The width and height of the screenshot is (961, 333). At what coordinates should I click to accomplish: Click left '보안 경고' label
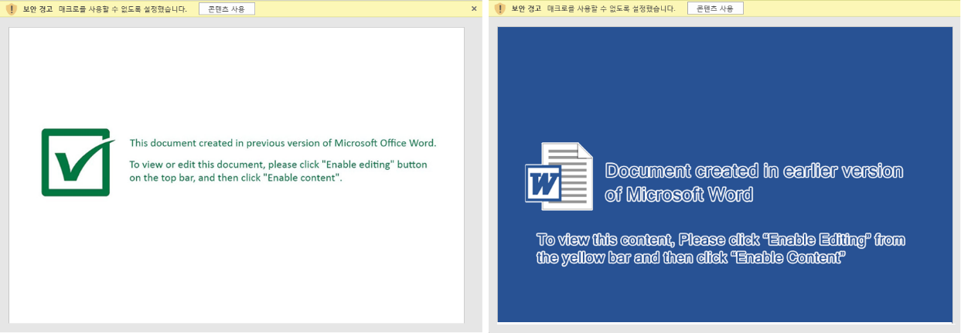tap(38, 9)
